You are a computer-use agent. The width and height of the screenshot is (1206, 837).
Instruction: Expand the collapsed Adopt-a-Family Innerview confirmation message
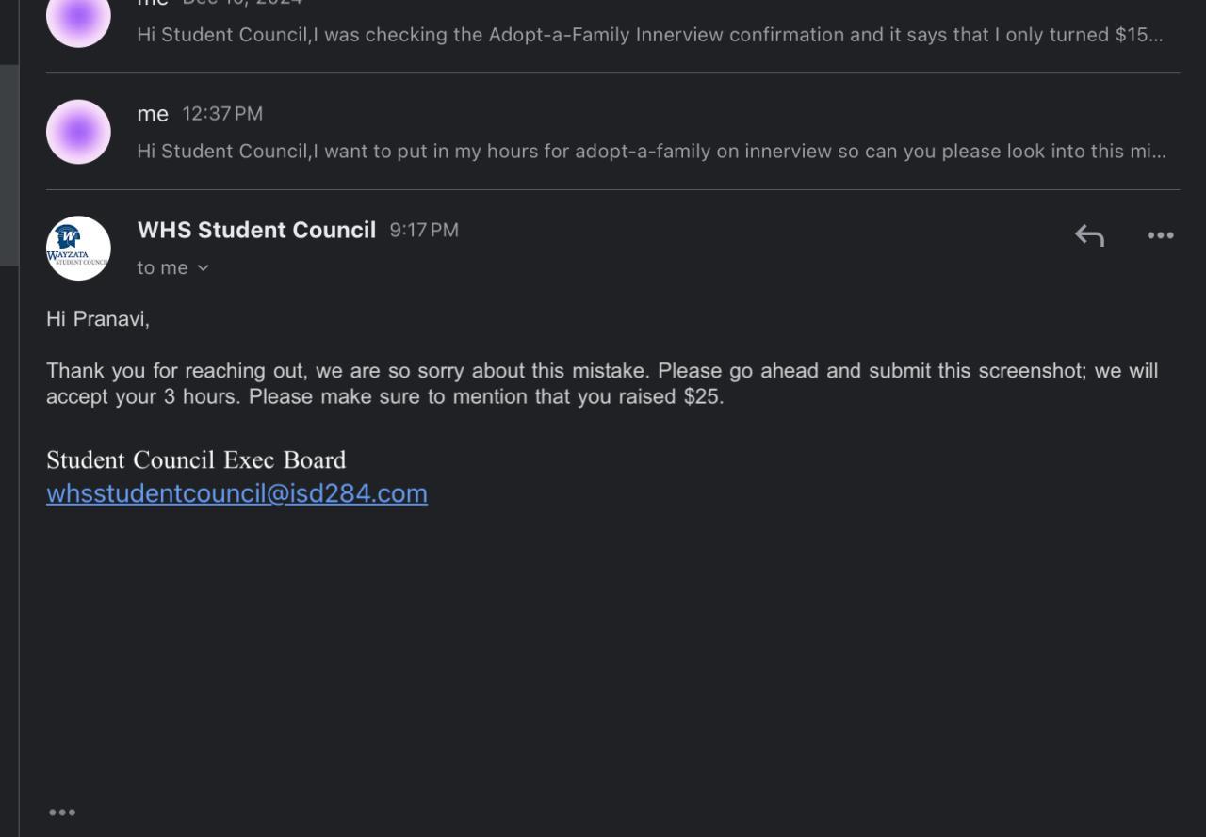[x=650, y=35]
